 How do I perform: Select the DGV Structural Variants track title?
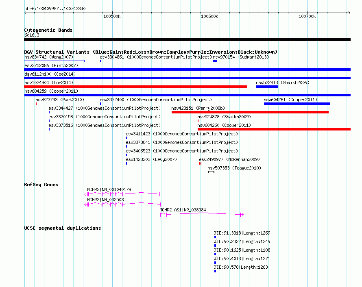pos(151,52)
